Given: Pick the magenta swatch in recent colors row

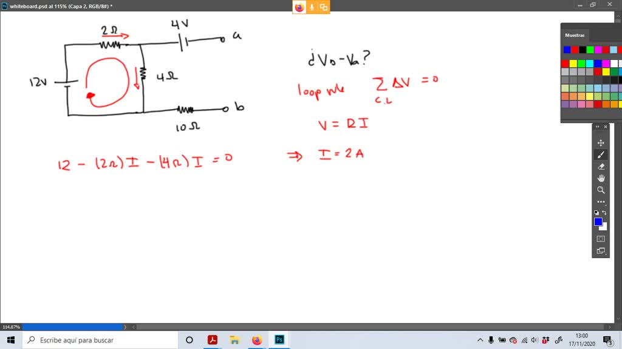Looking at the screenshot, I should [x=598, y=50].
